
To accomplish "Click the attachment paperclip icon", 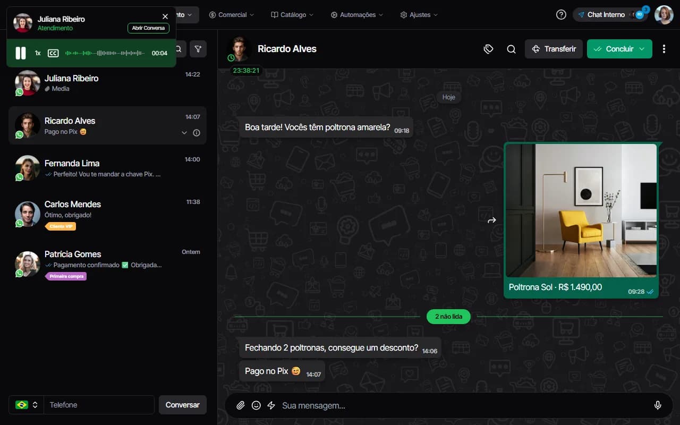I will pyautogui.click(x=241, y=405).
